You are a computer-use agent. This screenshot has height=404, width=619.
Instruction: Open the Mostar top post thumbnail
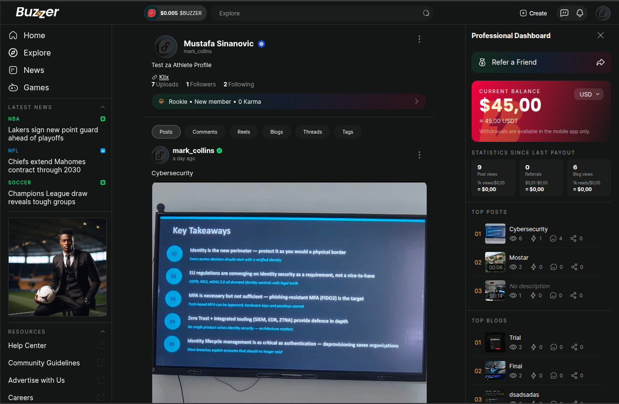pos(495,262)
